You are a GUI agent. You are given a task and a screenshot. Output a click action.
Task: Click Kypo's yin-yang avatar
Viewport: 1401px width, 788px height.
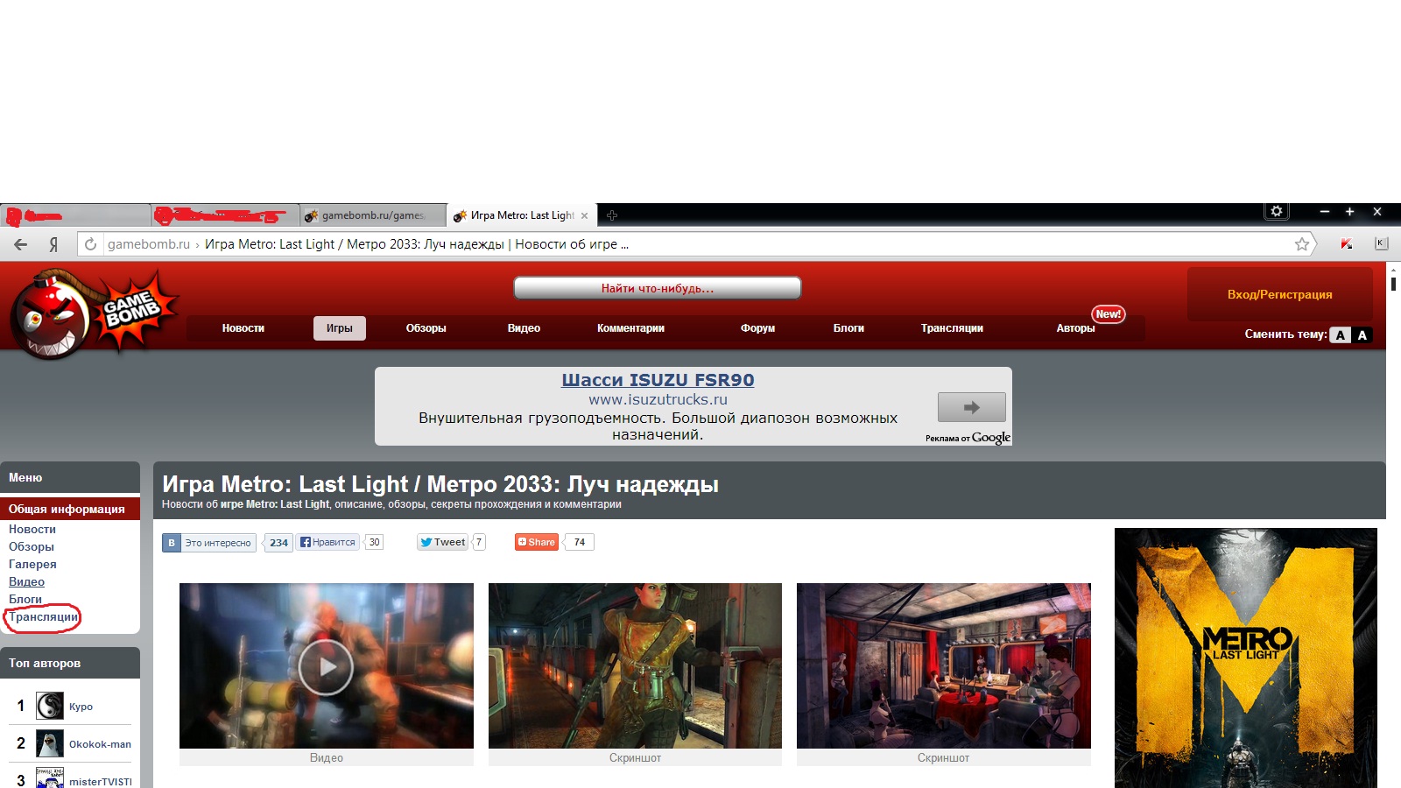(50, 706)
